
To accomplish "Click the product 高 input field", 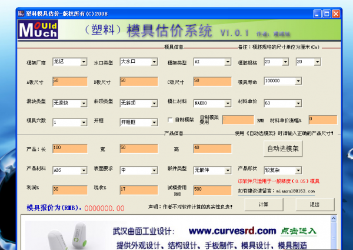I will (x=212, y=148).
